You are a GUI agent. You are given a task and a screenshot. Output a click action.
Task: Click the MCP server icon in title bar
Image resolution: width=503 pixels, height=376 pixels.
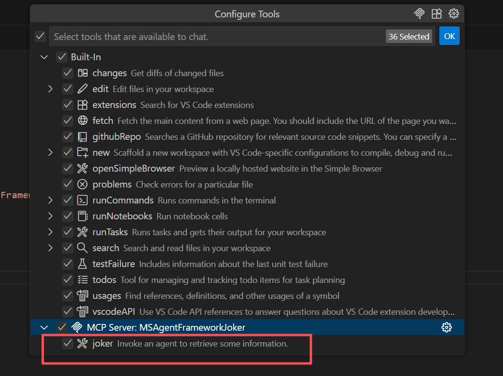click(419, 13)
